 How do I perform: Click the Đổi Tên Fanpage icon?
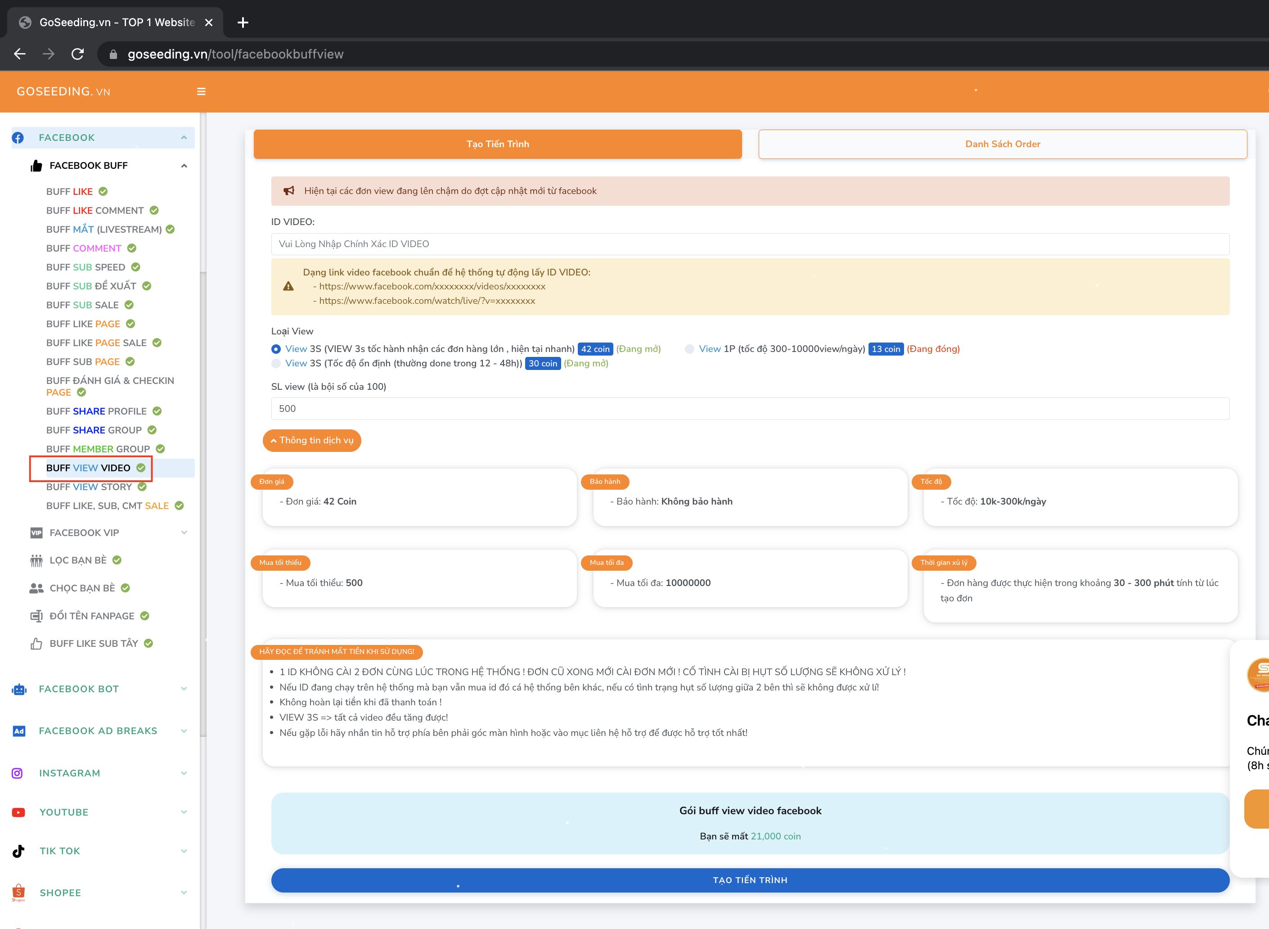tap(36, 616)
